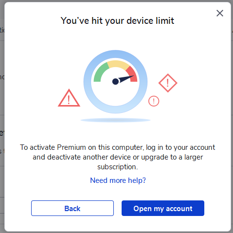Follow the Need more help? link

[118, 180]
